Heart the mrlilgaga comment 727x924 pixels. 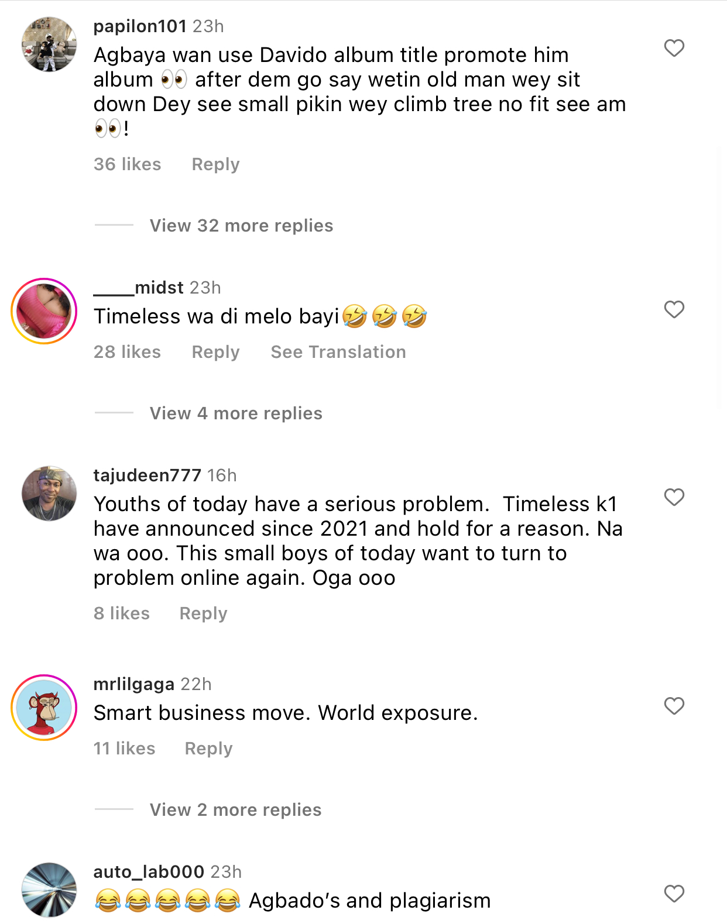coord(674,706)
